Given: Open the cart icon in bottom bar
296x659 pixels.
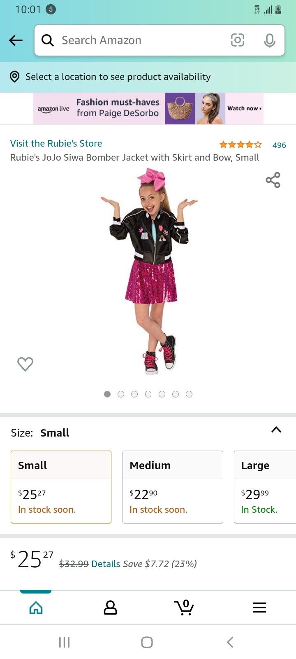Looking at the screenshot, I should pos(184,608).
